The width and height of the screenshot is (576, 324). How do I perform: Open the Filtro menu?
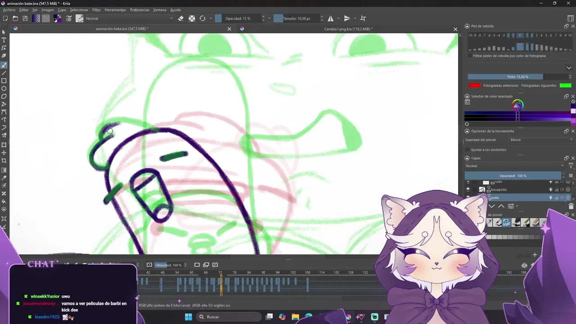pos(96,10)
